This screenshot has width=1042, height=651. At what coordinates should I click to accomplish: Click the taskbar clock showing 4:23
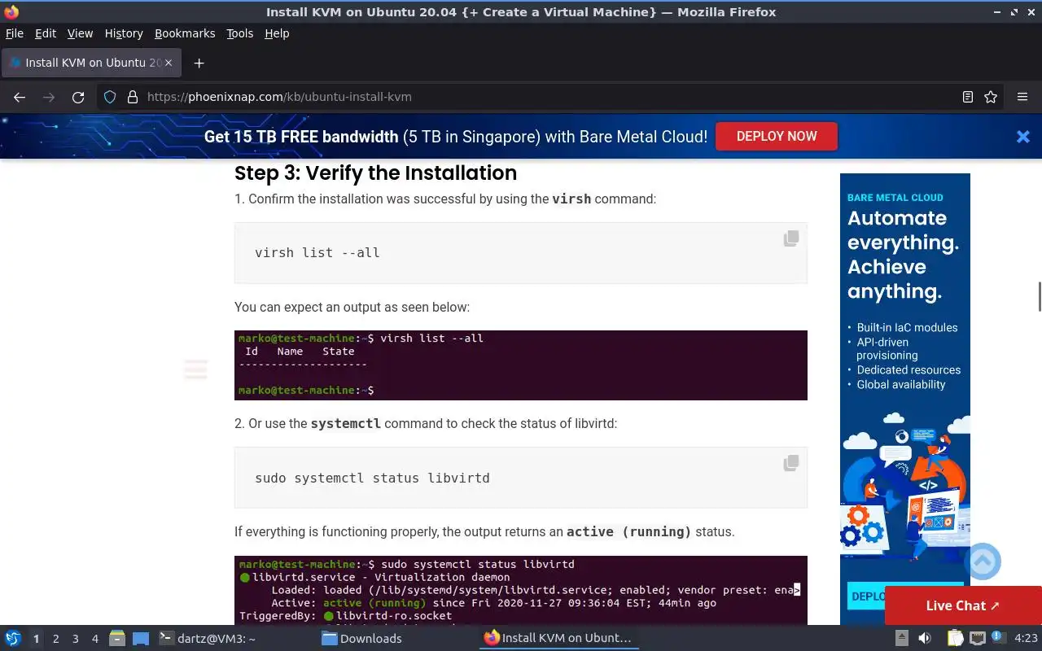click(1026, 638)
